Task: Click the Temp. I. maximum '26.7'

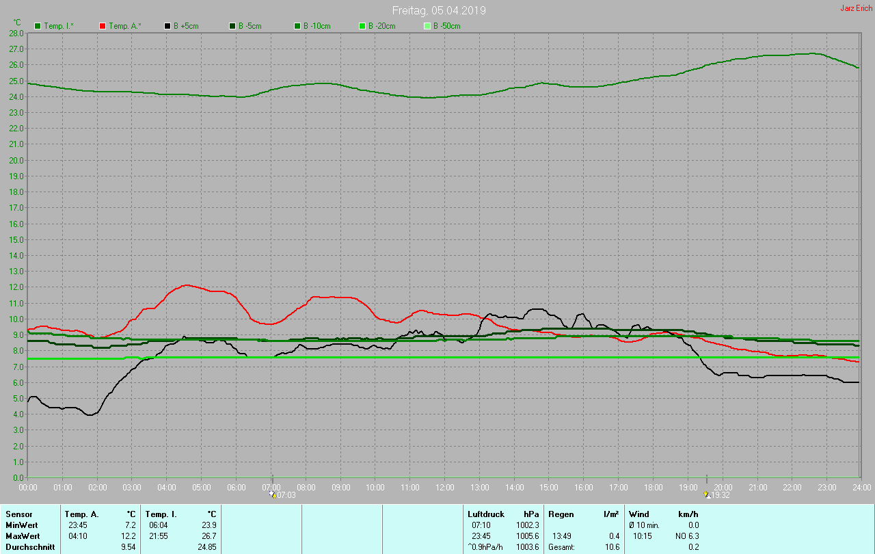Action: pyautogui.click(x=208, y=536)
